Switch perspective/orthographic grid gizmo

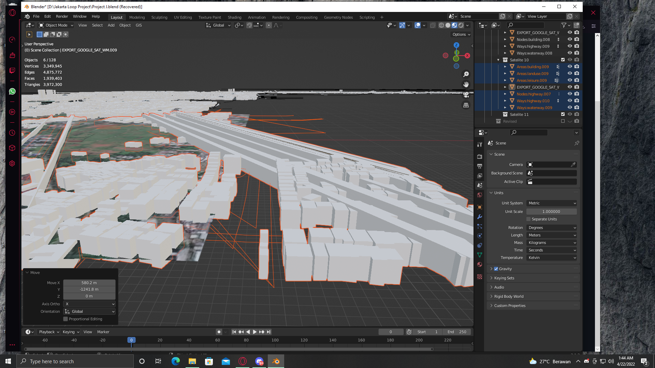tap(466, 105)
